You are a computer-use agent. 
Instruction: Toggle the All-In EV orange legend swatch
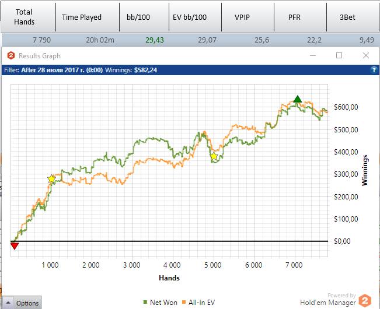pyautogui.click(x=184, y=302)
